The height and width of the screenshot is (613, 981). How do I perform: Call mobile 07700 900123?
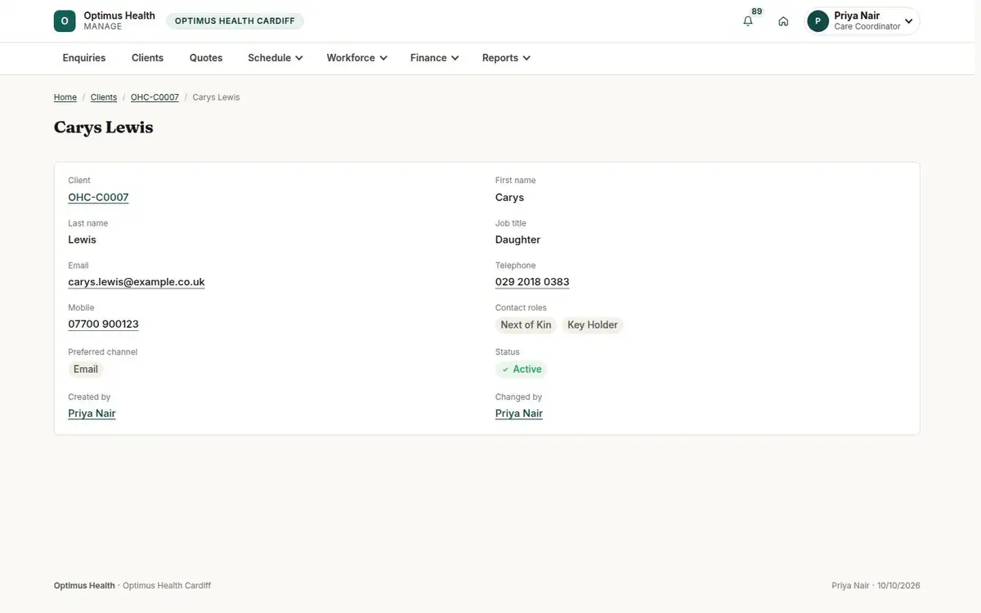pos(103,324)
